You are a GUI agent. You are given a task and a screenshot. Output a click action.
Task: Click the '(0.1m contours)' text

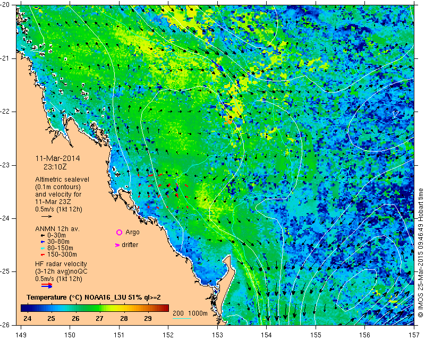point(58,187)
